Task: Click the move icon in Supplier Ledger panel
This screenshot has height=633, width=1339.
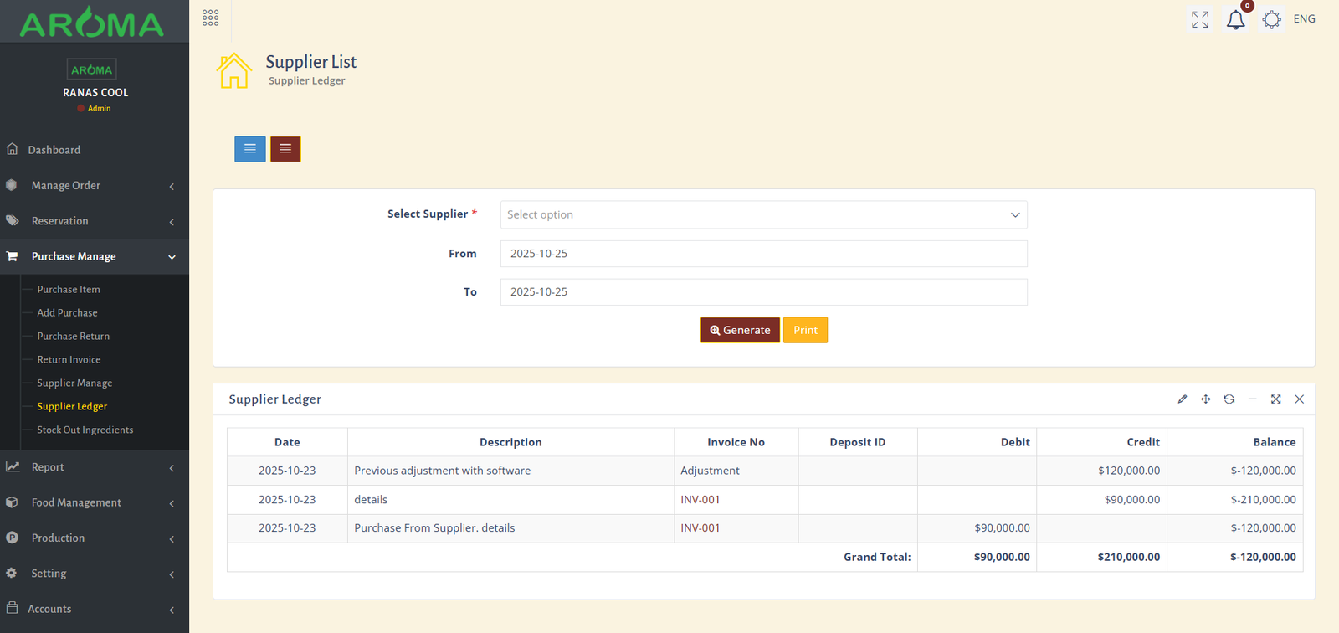Action: tap(1205, 399)
